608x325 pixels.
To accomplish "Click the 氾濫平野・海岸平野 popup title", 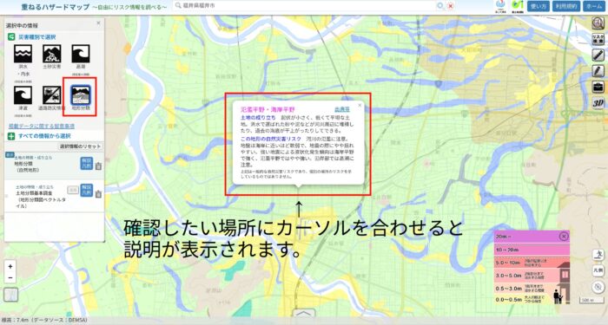I will pyautogui.click(x=268, y=110).
